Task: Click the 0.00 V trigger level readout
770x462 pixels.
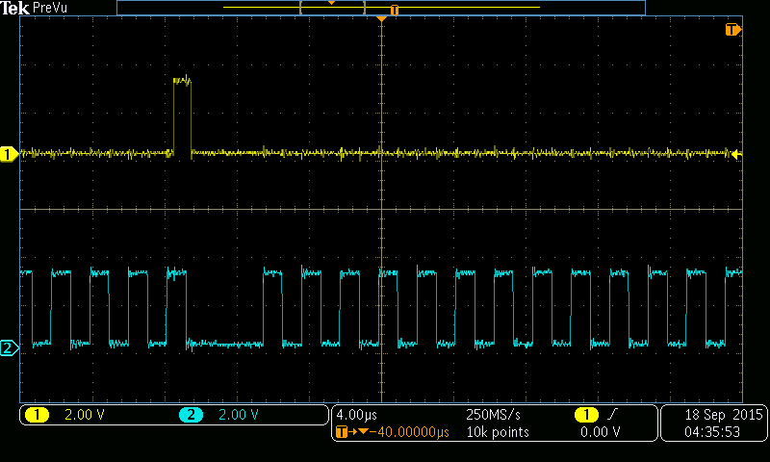Action: tap(600, 432)
